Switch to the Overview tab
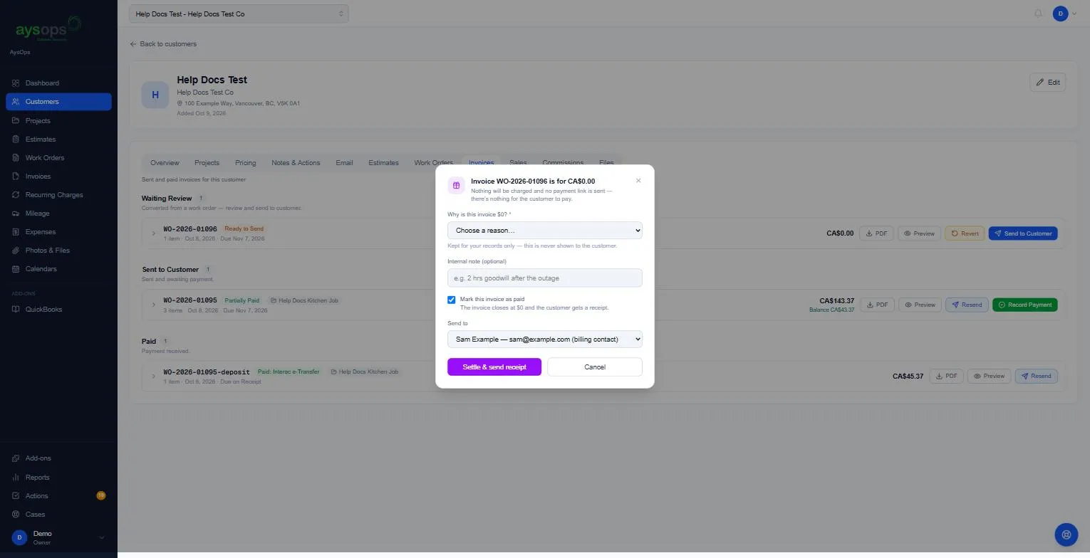This screenshot has height=558, width=1090. coord(165,163)
